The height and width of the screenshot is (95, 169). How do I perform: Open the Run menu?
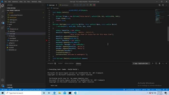[x=29, y=2]
